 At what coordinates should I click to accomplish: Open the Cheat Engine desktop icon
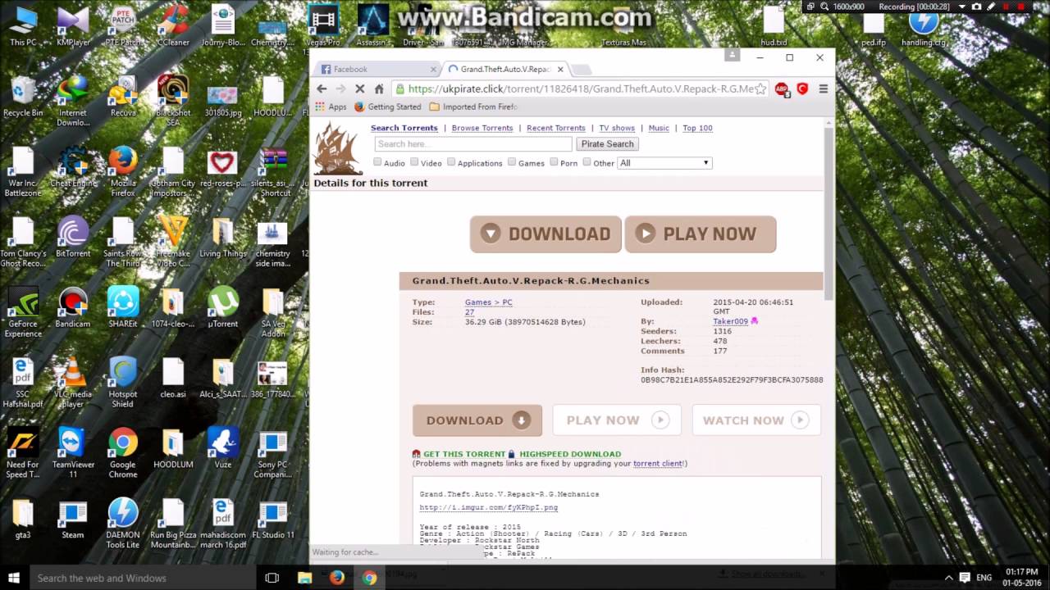73,166
